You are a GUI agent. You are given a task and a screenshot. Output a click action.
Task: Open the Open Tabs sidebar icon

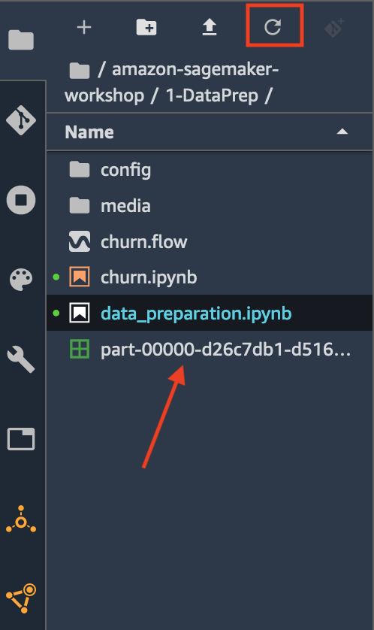tap(21, 439)
